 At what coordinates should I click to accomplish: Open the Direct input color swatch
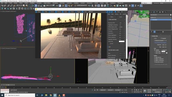coord(163,51)
